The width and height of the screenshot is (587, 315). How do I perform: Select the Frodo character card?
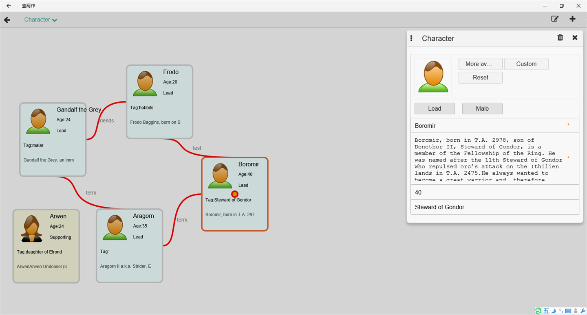(159, 102)
